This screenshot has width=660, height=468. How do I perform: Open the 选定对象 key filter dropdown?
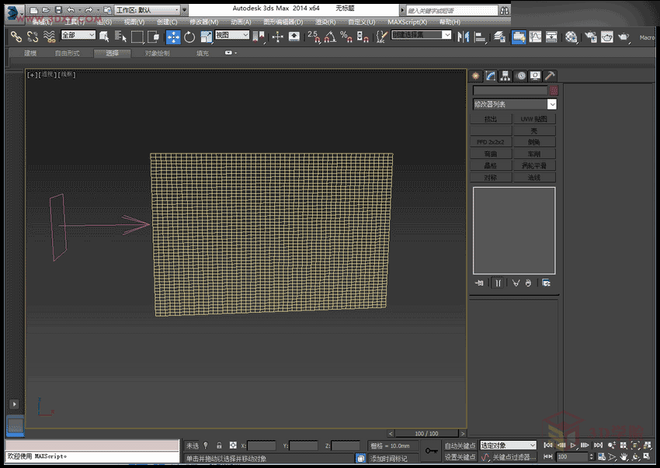(508, 445)
